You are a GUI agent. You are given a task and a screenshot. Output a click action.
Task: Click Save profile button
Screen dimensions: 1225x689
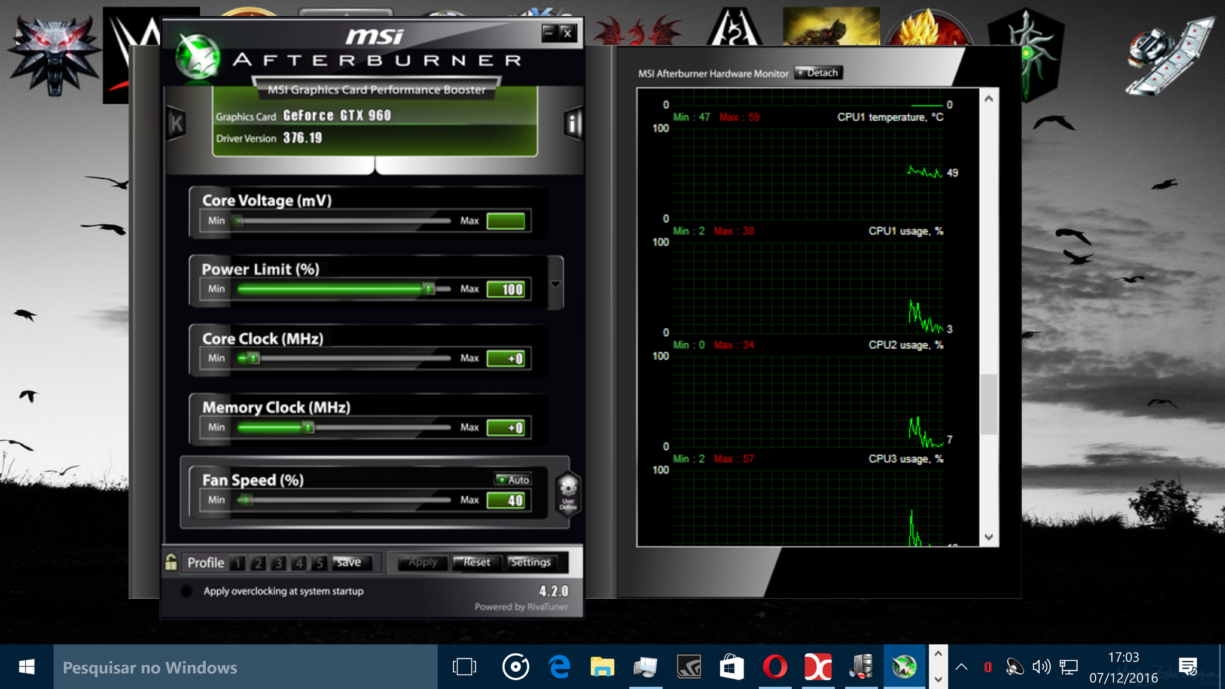(352, 562)
